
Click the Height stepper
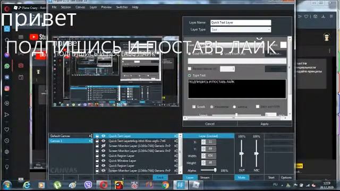tap(203, 163)
